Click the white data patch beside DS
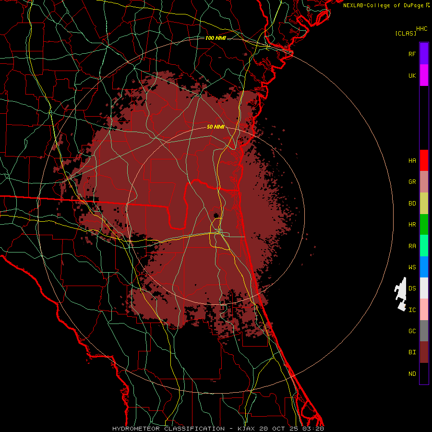432x432 pixels. point(401,294)
